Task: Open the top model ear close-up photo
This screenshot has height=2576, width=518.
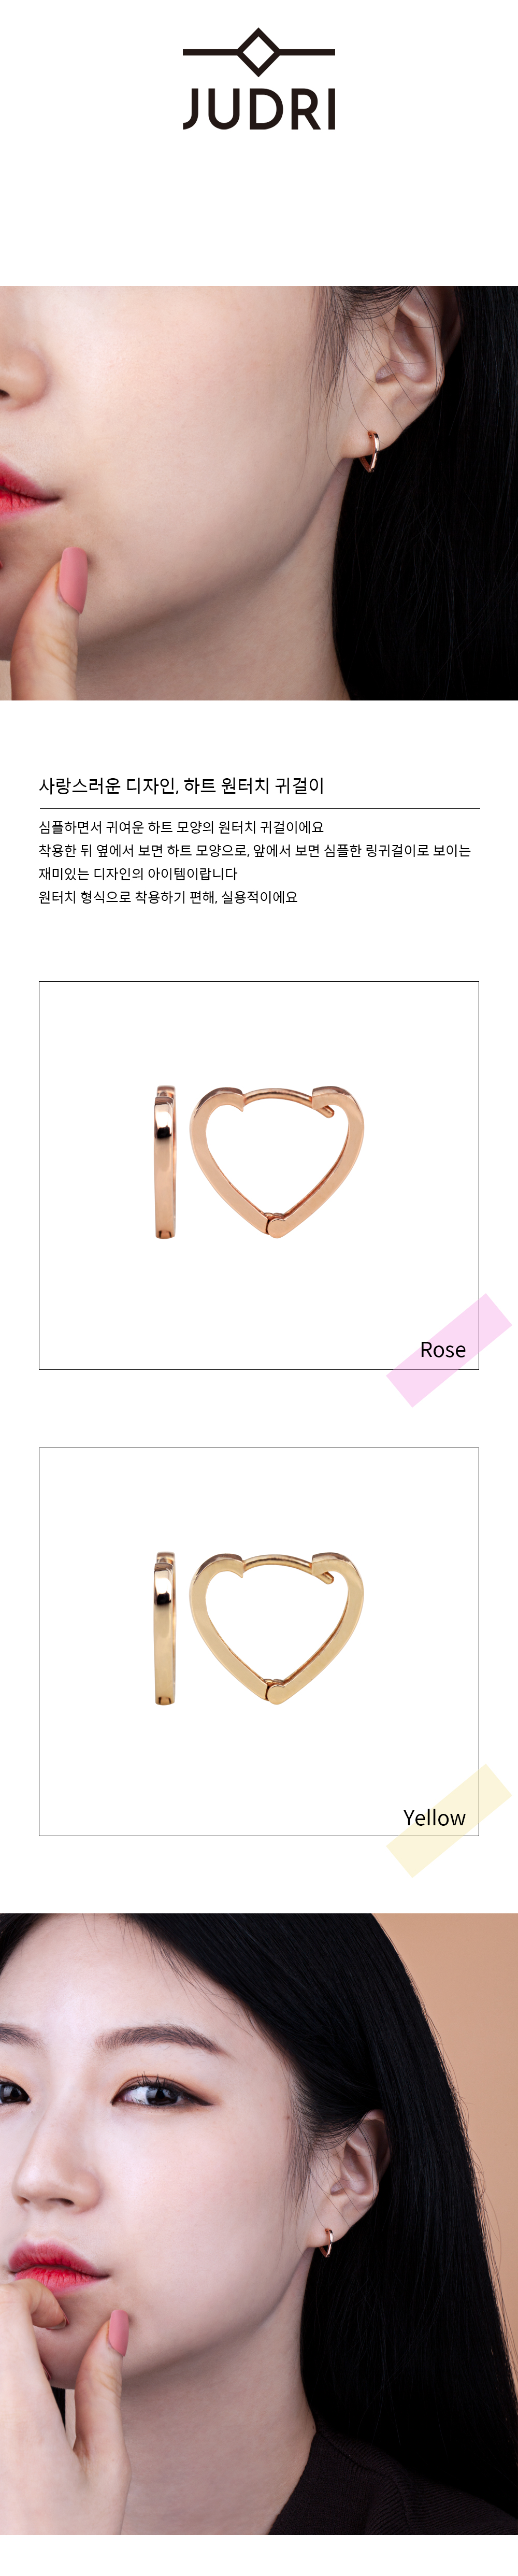Action: point(259,493)
